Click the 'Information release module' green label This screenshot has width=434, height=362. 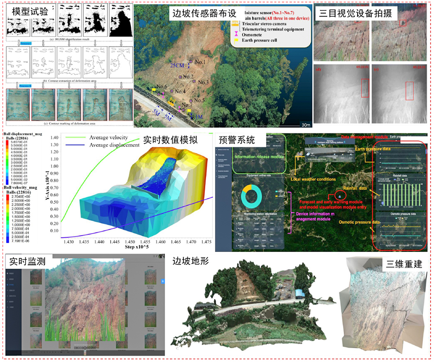point(260,157)
